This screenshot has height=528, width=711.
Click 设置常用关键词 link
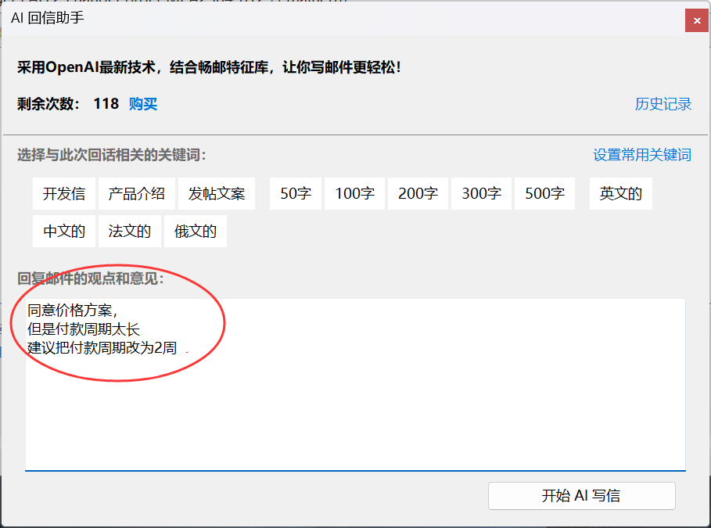pyautogui.click(x=642, y=155)
